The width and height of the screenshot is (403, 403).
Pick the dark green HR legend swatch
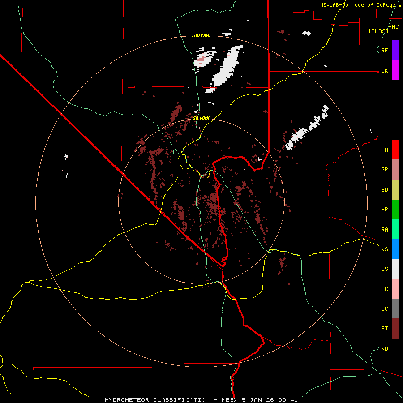[x=395, y=210]
